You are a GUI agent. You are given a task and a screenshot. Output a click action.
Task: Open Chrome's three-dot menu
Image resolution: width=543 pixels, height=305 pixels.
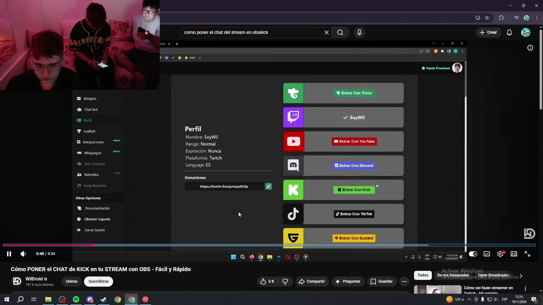tap(536, 18)
